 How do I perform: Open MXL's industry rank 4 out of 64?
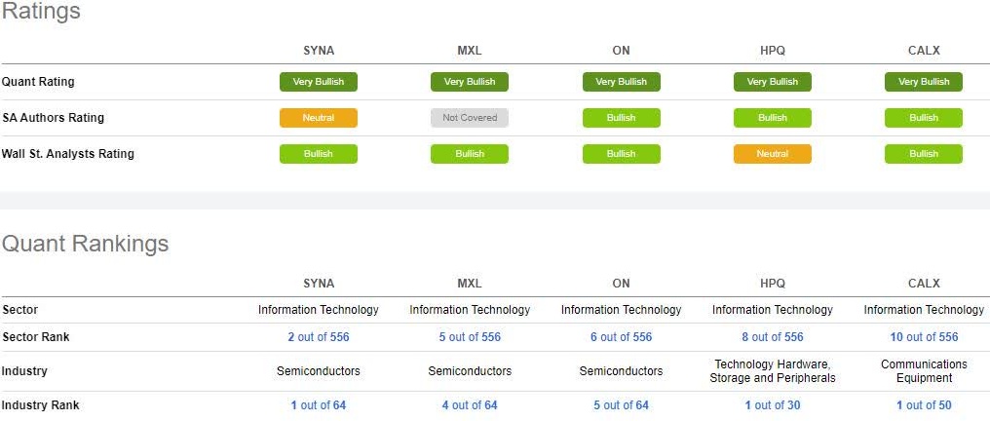coord(470,405)
